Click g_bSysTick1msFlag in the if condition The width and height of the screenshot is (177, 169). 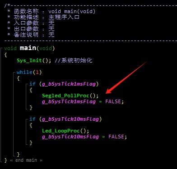pyautogui.click(x=69, y=84)
